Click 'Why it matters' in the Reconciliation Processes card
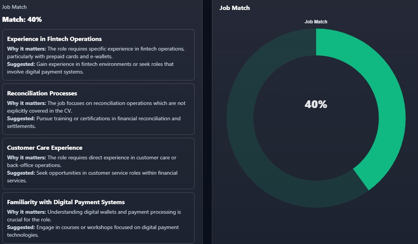This screenshot has width=418, height=244. [x=26, y=103]
